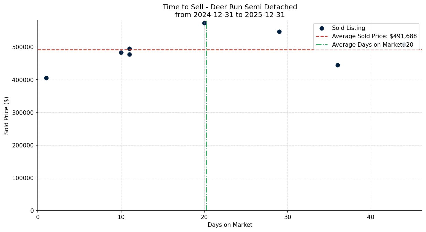
Task: Click the chart title 'Time to Sell - Deer Run Semi Detached'
Action: coord(230,7)
